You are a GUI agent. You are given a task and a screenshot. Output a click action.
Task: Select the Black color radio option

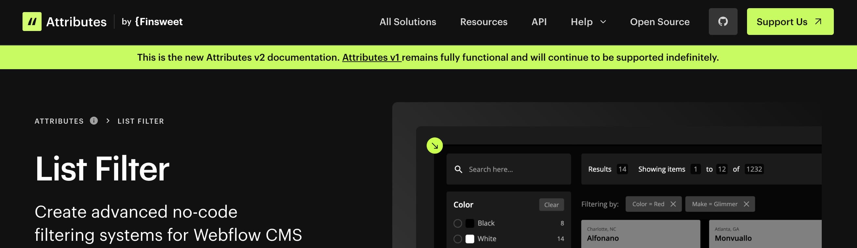[x=458, y=224]
